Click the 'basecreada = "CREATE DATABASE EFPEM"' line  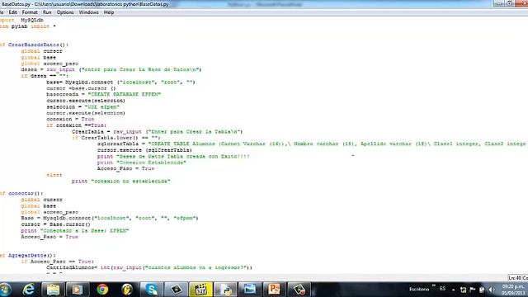click(x=104, y=94)
